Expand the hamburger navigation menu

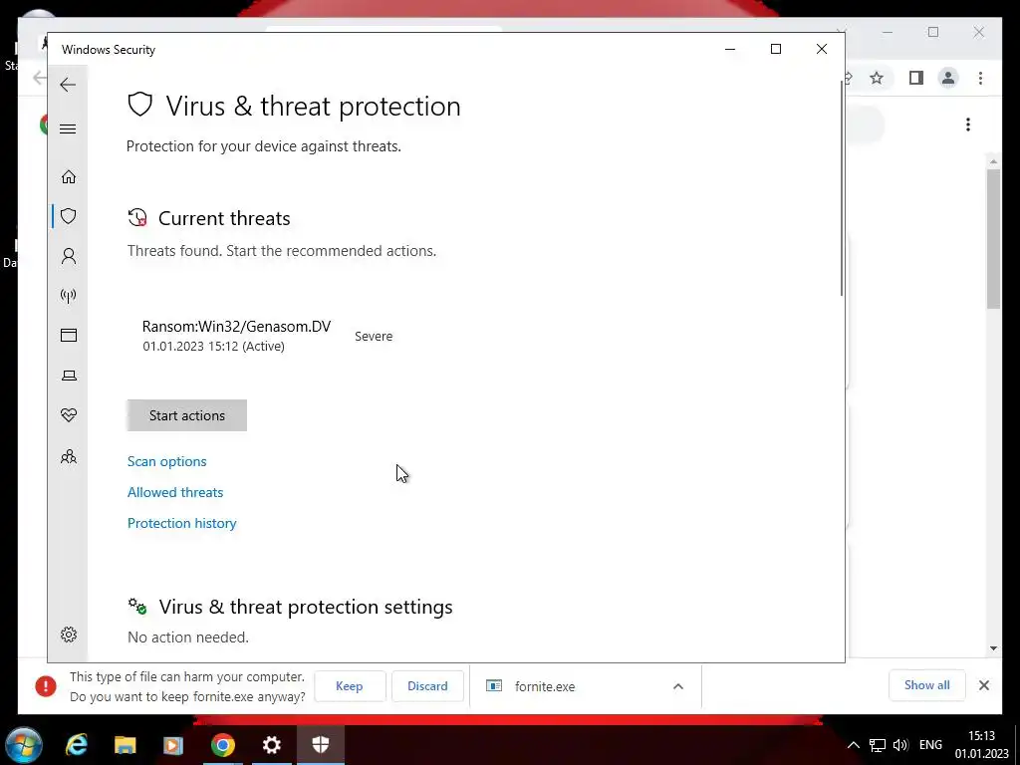point(68,128)
